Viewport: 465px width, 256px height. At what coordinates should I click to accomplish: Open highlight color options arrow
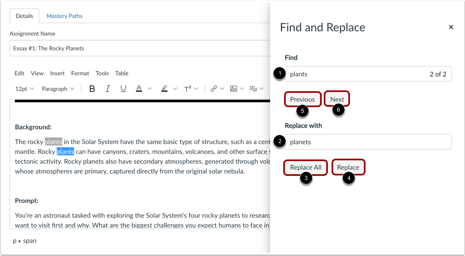pos(175,89)
